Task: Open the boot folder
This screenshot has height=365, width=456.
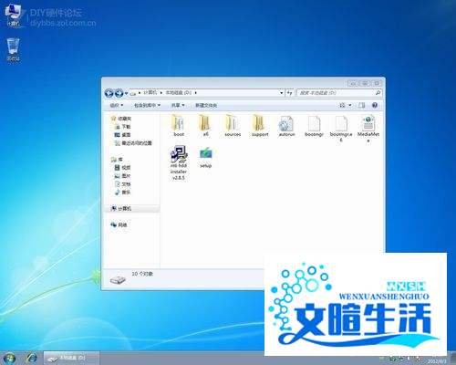Action: (179, 125)
